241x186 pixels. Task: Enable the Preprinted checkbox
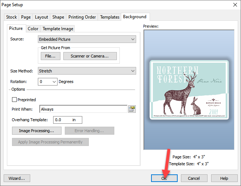(14, 100)
